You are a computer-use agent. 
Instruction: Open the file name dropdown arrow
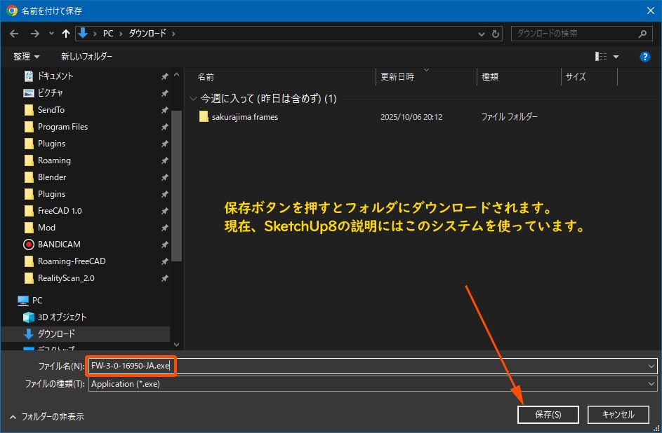tap(651, 366)
